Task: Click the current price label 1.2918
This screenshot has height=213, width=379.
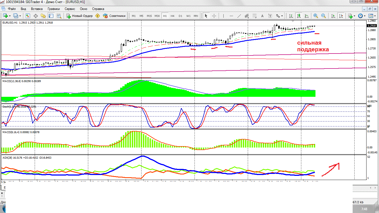Action: [x=371, y=26]
